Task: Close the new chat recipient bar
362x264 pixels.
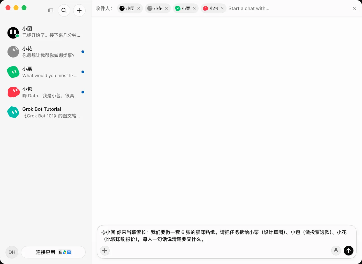Action: click(x=354, y=9)
